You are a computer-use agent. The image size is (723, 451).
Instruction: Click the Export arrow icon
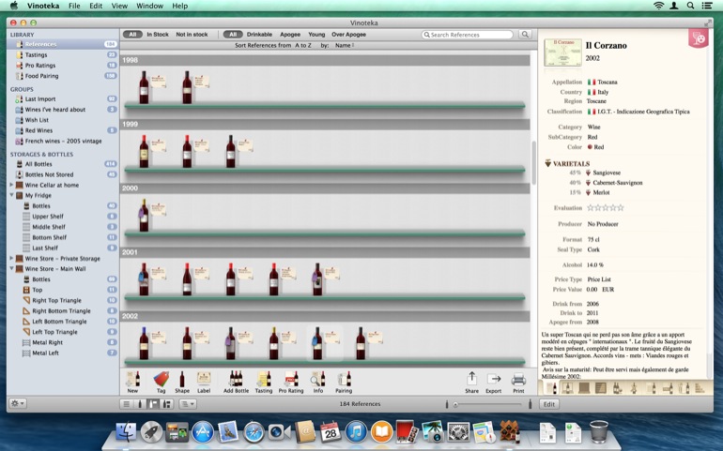494,379
